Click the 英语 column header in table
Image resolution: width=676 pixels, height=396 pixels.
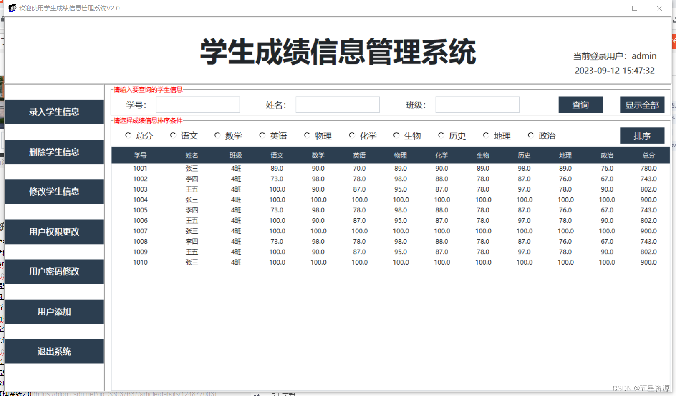point(359,155)
